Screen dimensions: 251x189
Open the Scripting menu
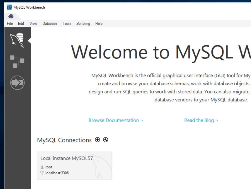pos(83,24)
